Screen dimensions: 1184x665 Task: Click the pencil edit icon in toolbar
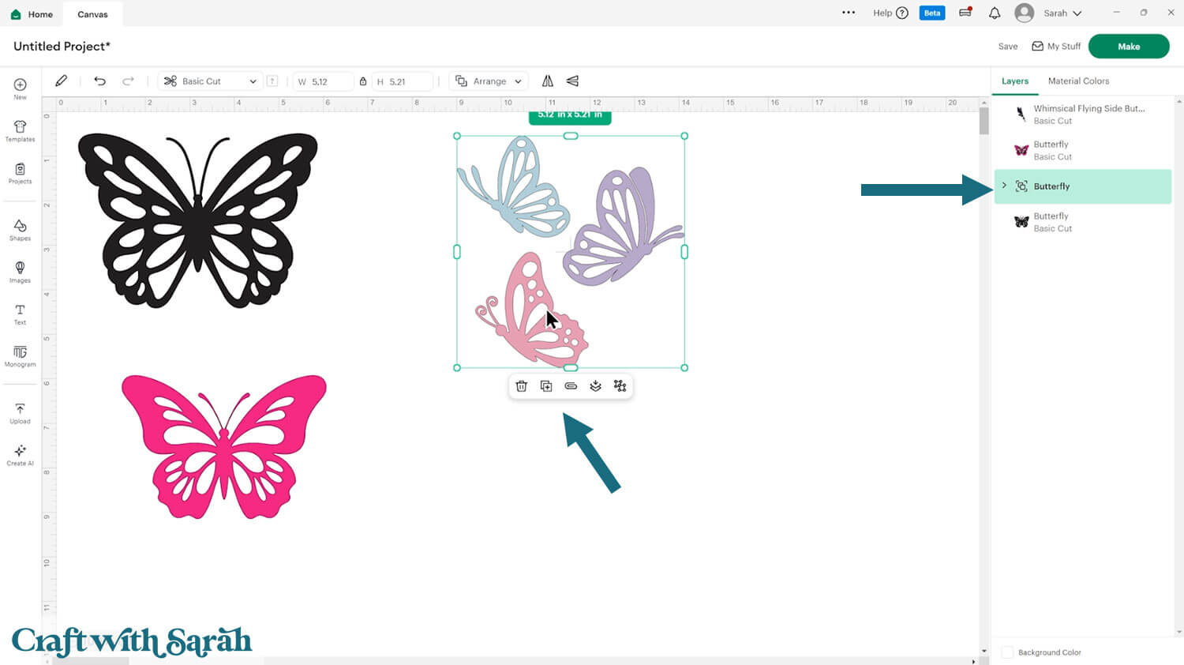(x=62, y=81)
